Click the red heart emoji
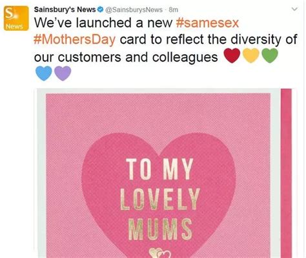The height and width of the screenshot is (258, 306). tap(232, 55)
